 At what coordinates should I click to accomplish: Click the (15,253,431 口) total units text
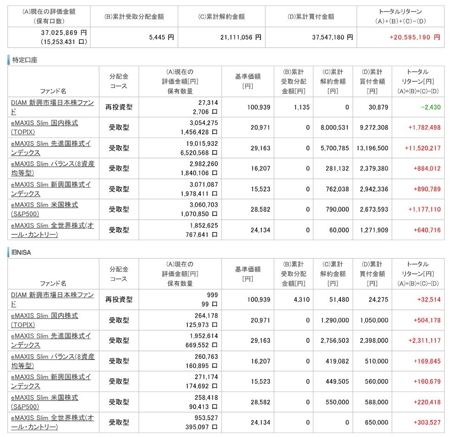[64, 42]
